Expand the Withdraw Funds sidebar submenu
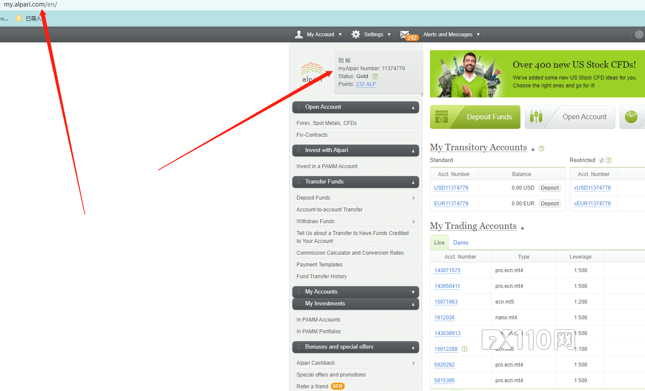Viewport: 645px width, 391px height. [x=413, y=221]
